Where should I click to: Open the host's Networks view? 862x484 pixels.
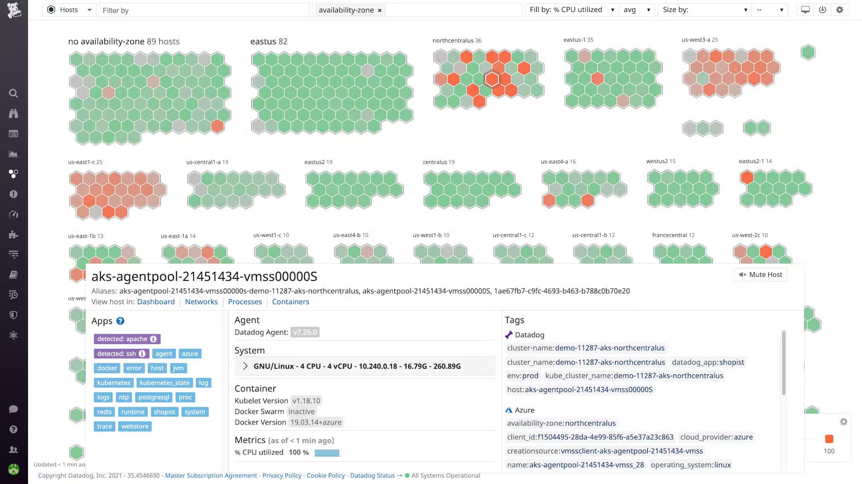pyautogui.click(x=202, y=302)
